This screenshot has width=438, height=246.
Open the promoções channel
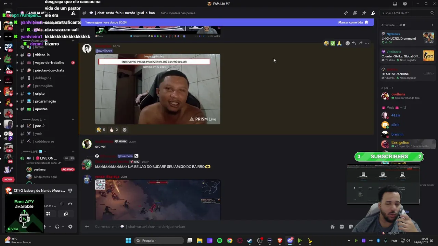point(48,86)
